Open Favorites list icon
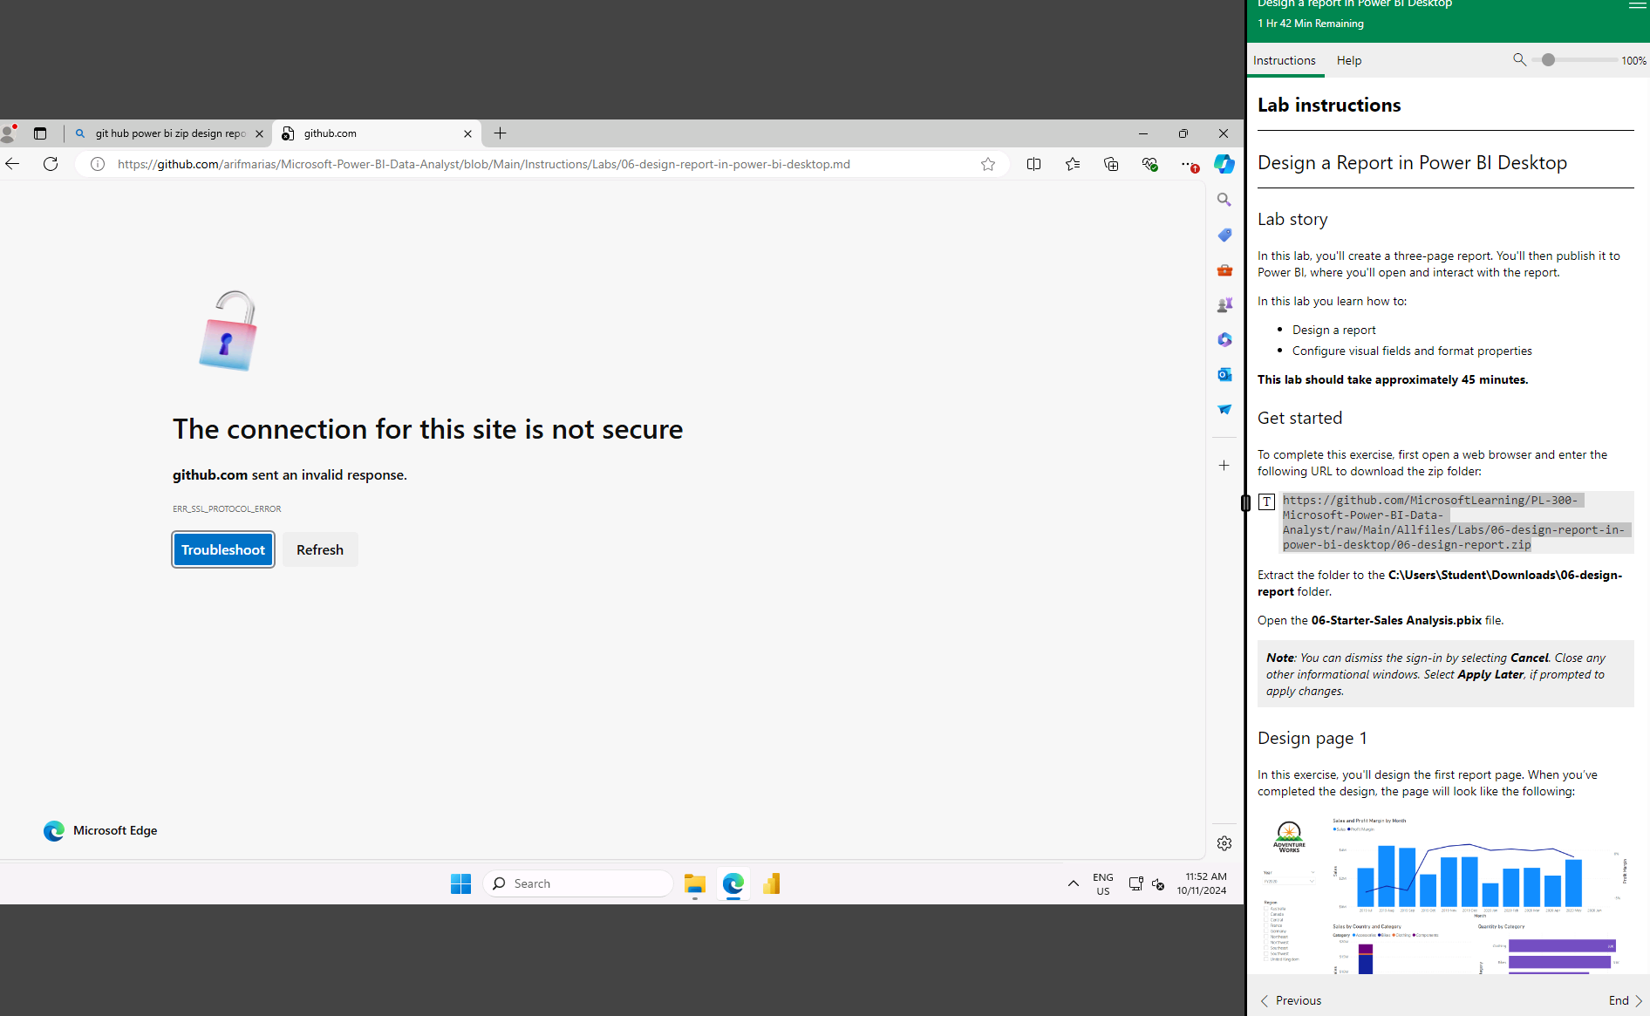The image size is (1650, 1016). pos(1073,164)
